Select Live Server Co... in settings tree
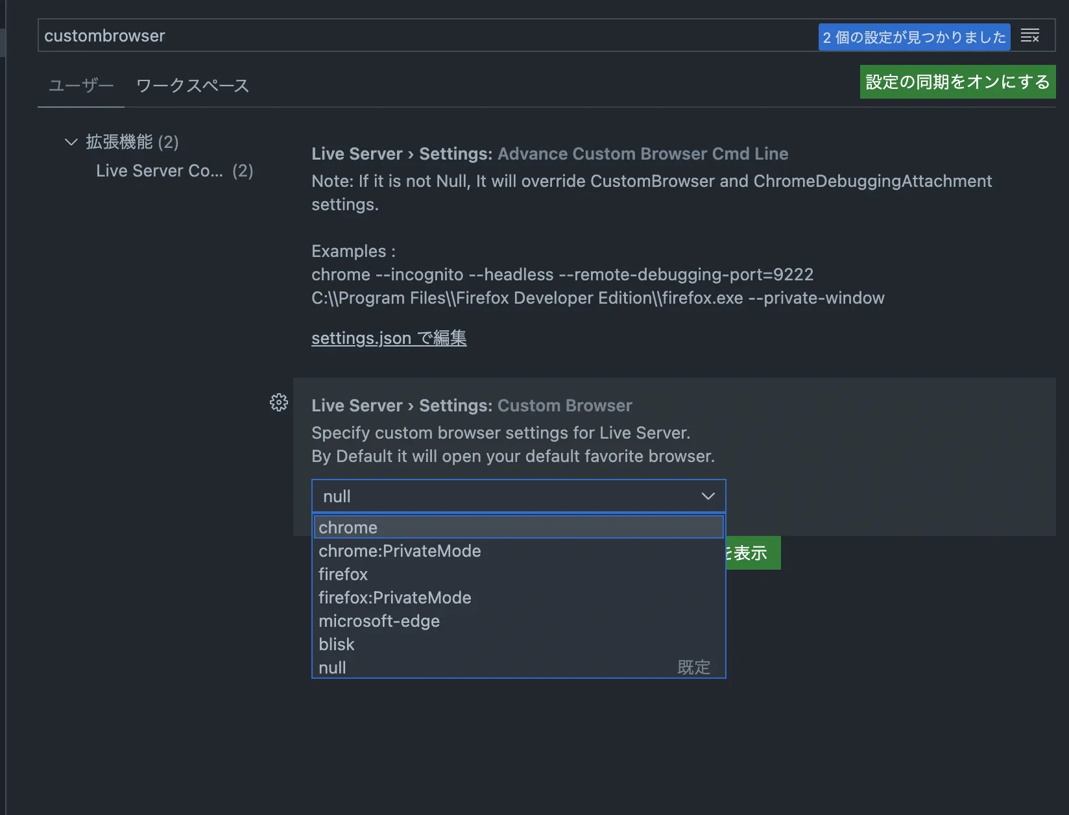The height and width of the screenshot is (815, 1069). [x=160, y=171]
